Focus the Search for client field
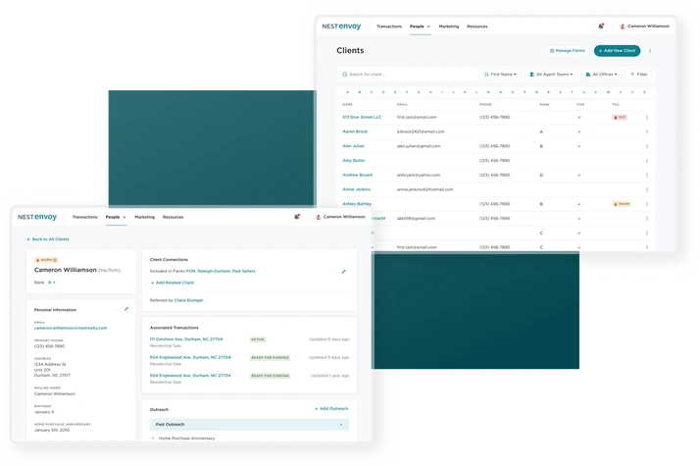 [406, 75]
